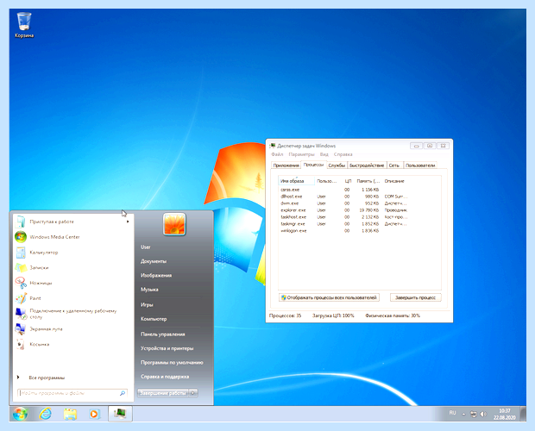
Task: Select csrss.exe process row
Action: click(x=344, y=190)
